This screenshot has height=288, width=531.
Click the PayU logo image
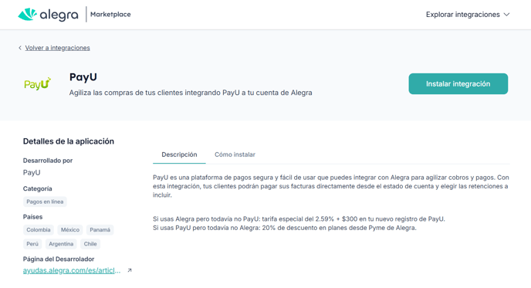38,83
